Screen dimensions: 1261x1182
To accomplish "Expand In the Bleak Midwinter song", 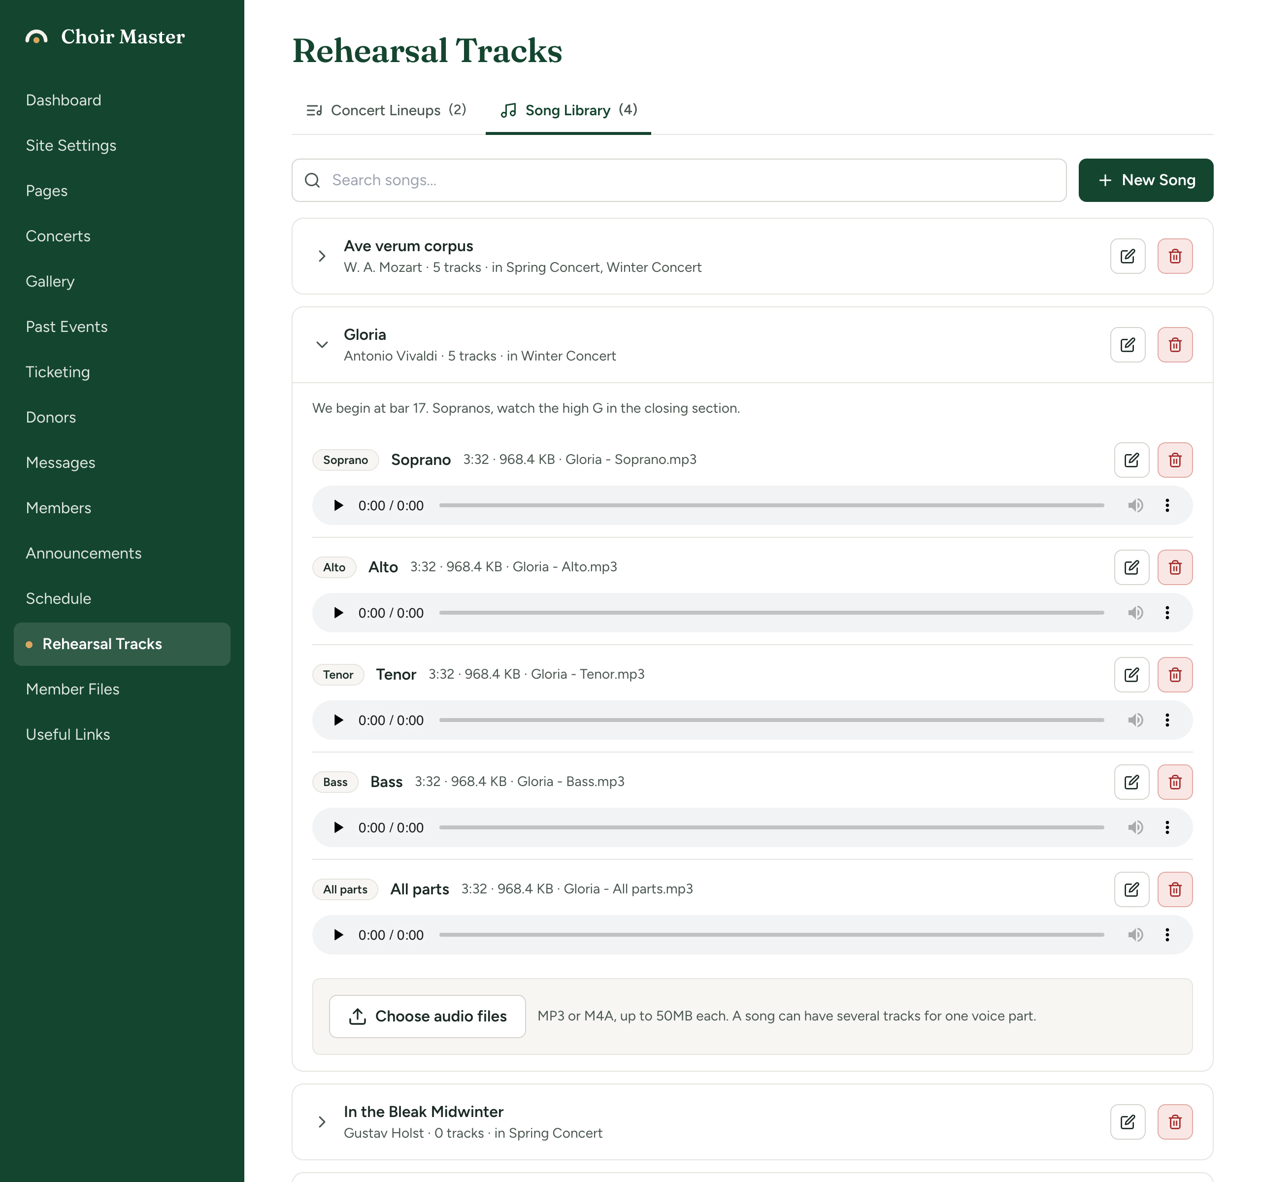I will click(322, 1122).
